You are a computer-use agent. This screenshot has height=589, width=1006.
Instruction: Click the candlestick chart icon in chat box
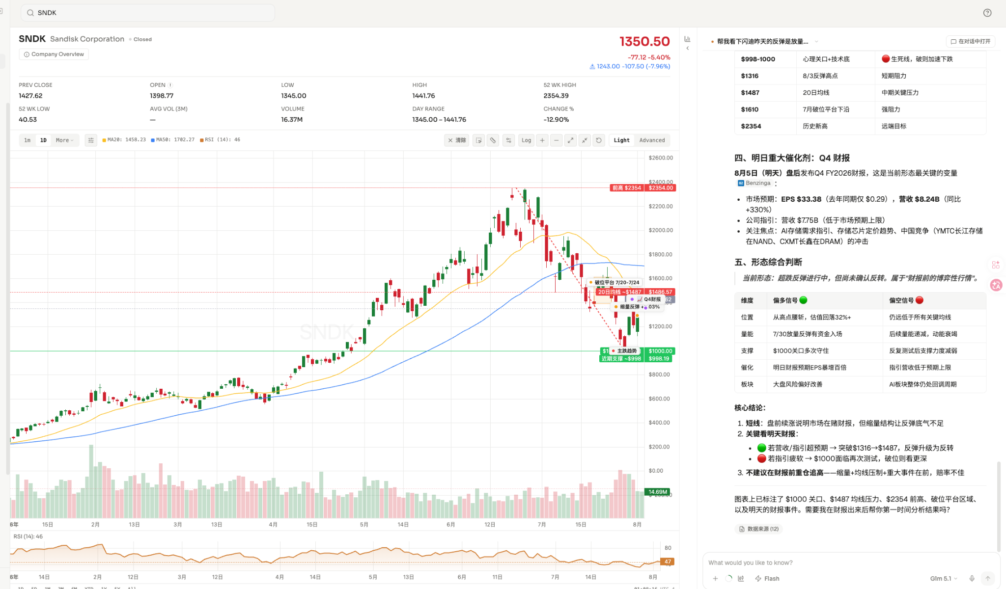pos(741,578)
